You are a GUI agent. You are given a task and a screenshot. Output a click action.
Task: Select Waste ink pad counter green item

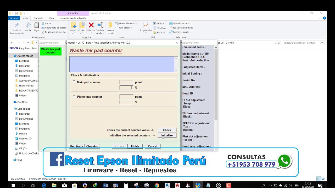coord(51,51)
